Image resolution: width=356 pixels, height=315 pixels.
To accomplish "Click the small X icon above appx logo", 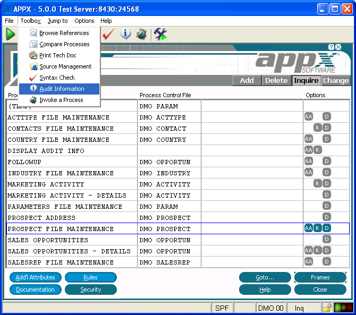I will [338, 47].
